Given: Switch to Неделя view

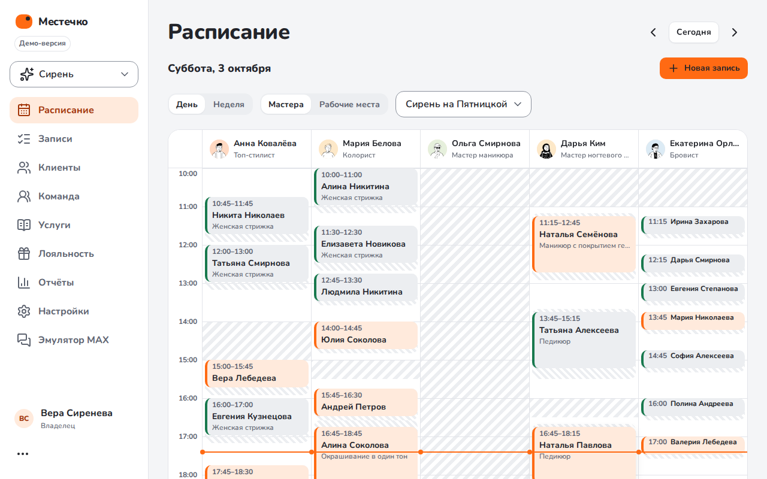Looking at the screenshot, I should coord(229,104).
